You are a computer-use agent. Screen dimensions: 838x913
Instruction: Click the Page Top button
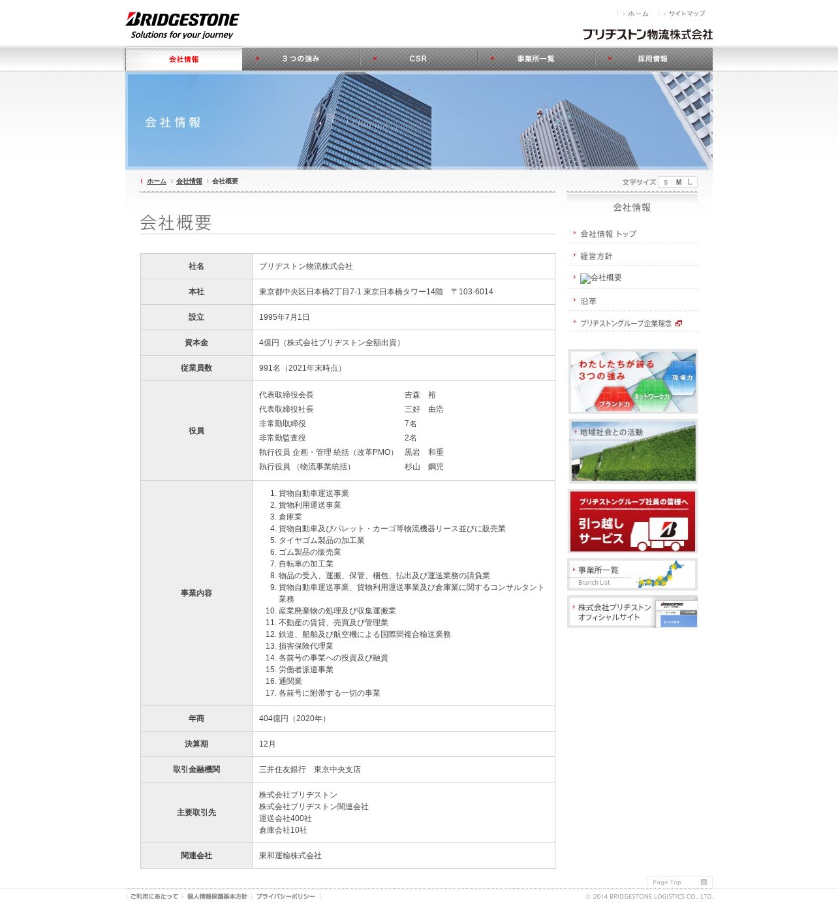click(x=679, y=882)
